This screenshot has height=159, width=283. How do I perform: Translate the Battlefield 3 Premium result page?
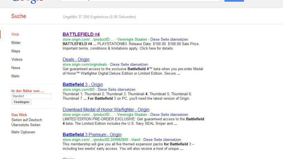pyautogui.click(x=162, y=140)
